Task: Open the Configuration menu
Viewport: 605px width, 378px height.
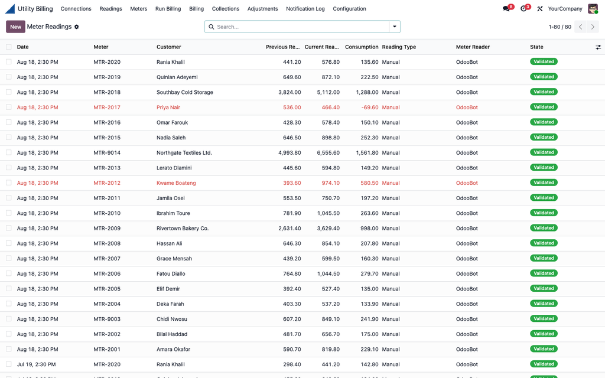Action: [x=349, y=8]
